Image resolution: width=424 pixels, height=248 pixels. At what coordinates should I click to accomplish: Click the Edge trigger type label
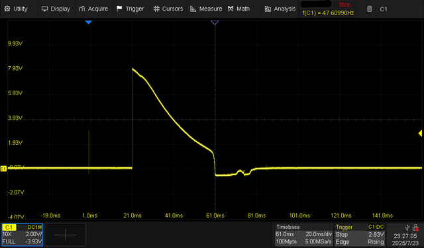(343, 242)
